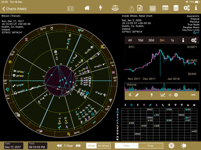This screenshot has width=201, height=150.
Task: Collapse panel with double chevron icon
Action: pos(130,95)
